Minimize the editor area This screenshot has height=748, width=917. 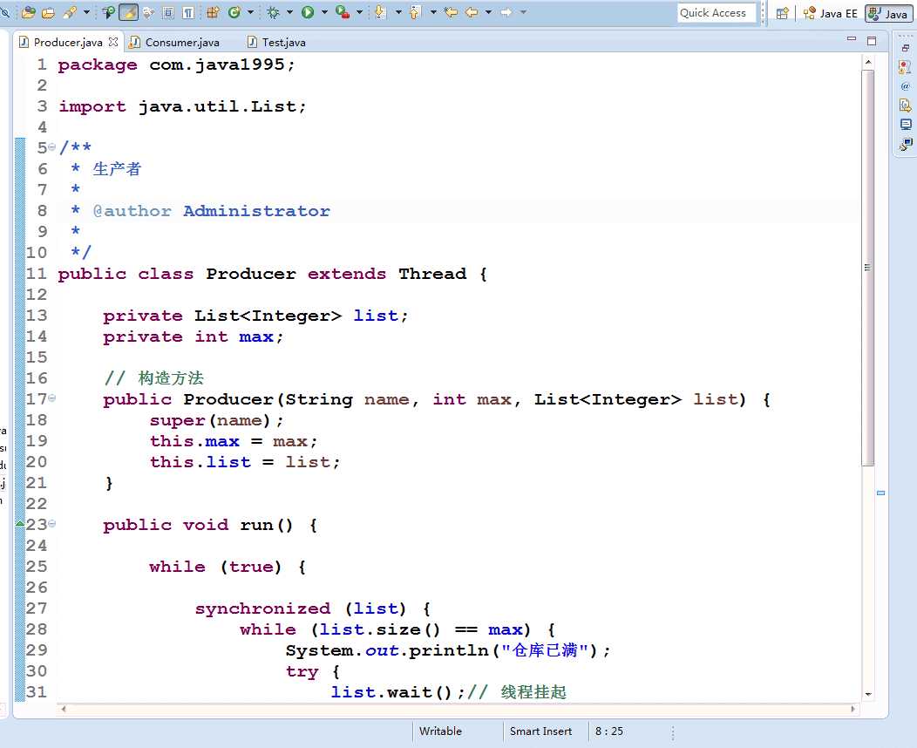click(852, 39)
